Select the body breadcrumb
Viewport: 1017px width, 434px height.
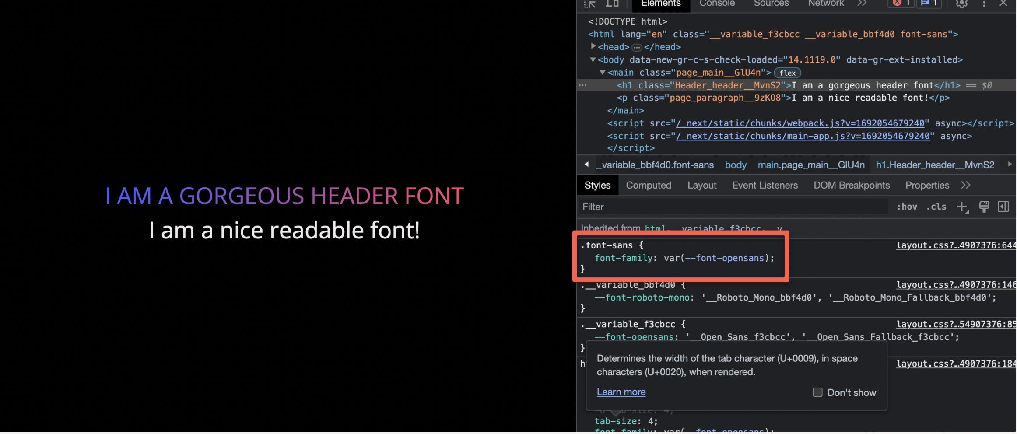click(x=736, y=165)
